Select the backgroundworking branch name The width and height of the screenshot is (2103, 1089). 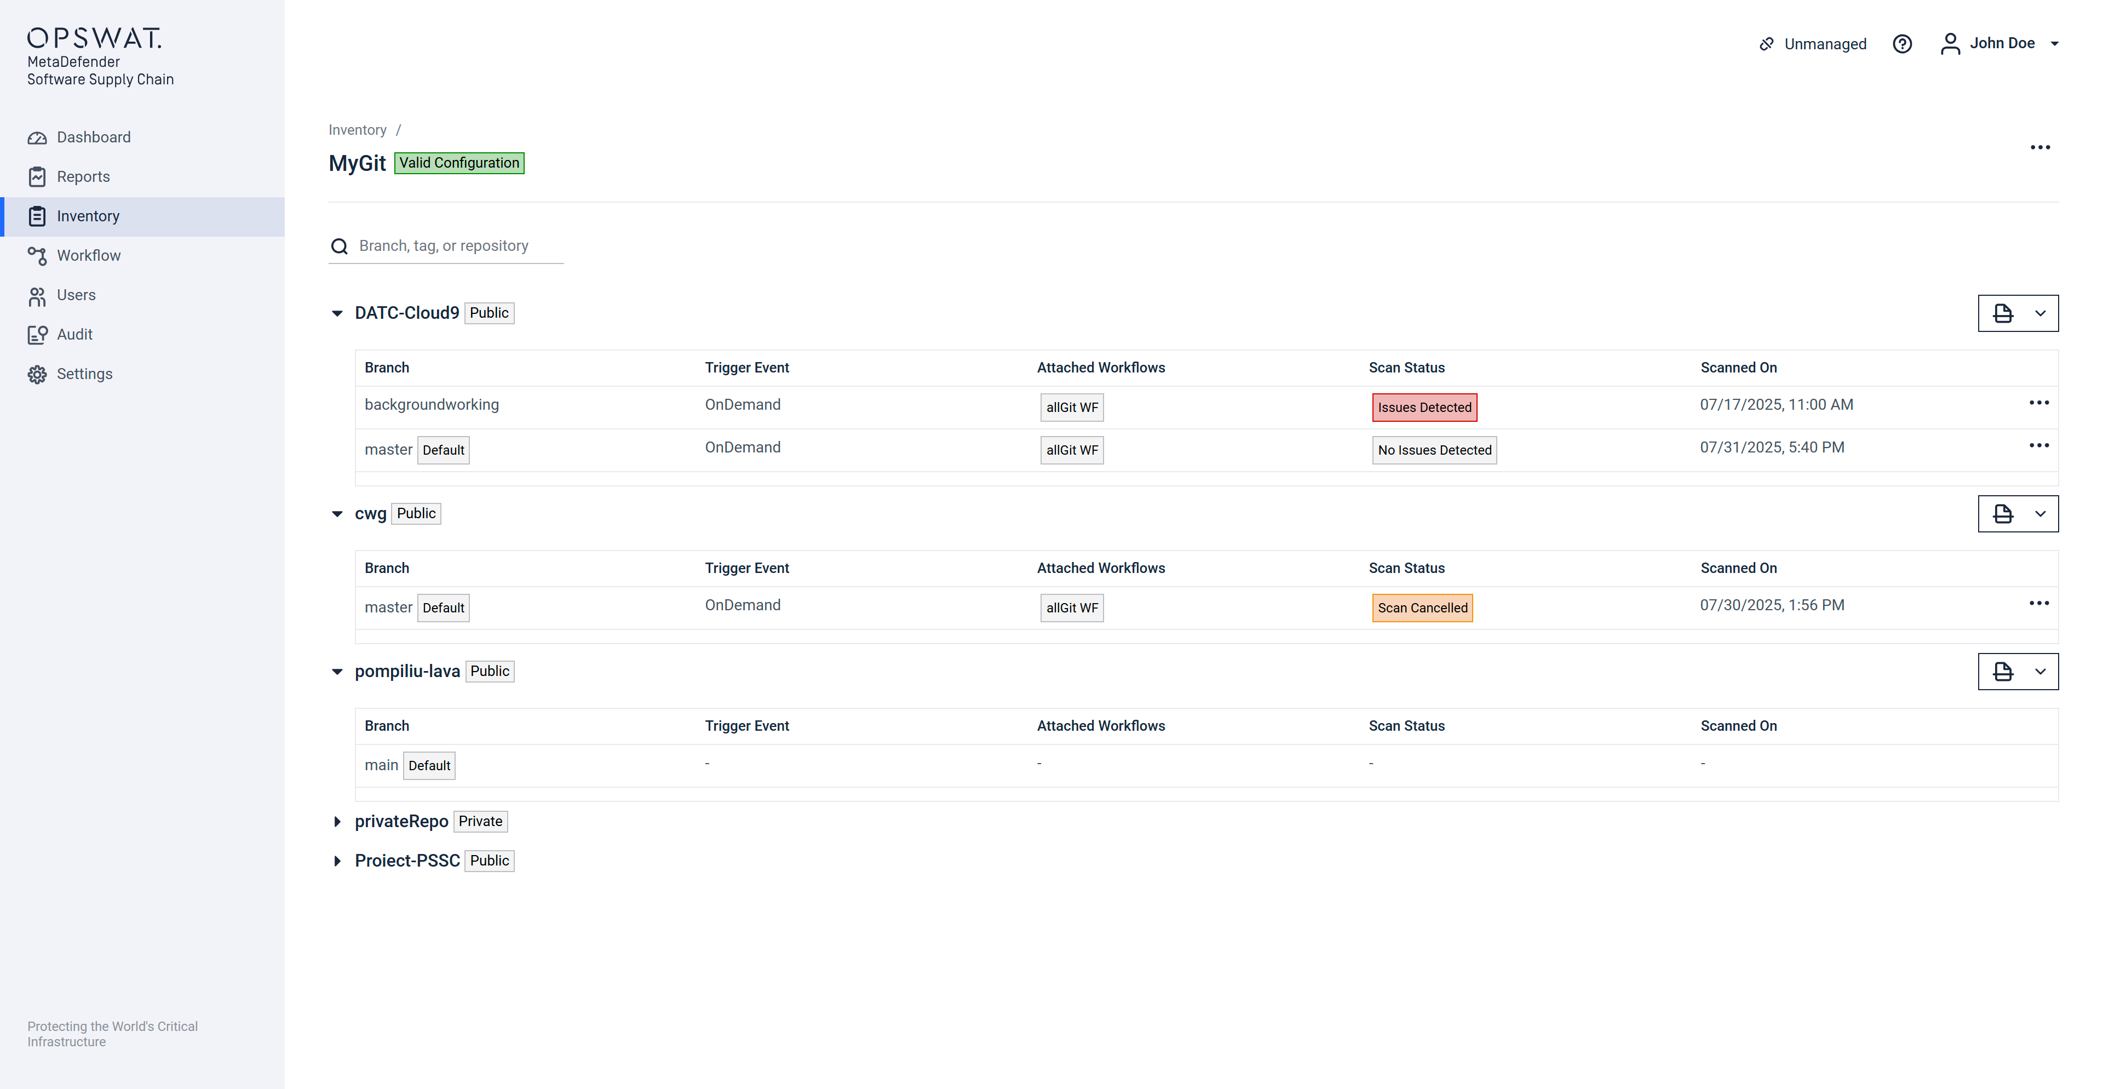tap(431, 405)
